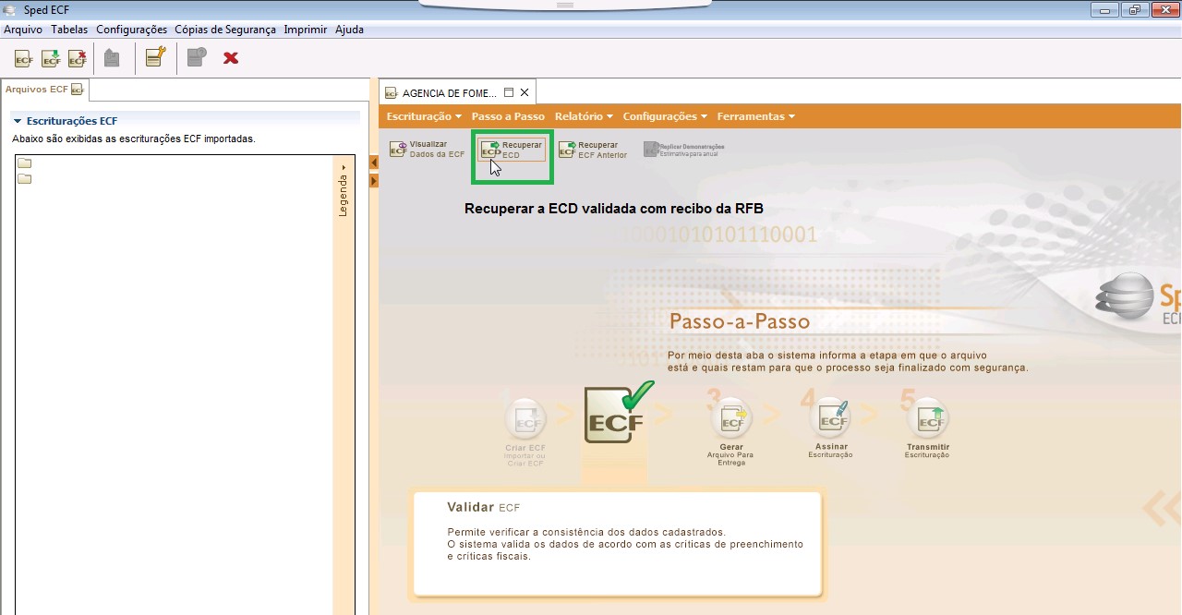Open the Ferramentas dropdown menu
This screenshot has height=615, width=1182.
pos(755,116)
